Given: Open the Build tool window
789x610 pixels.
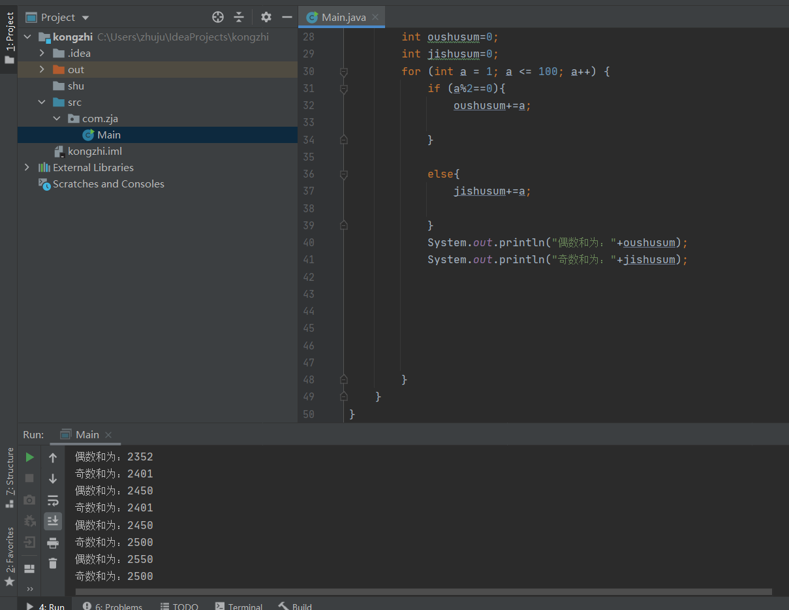Looking at the screenshot, I should [294, 607].
